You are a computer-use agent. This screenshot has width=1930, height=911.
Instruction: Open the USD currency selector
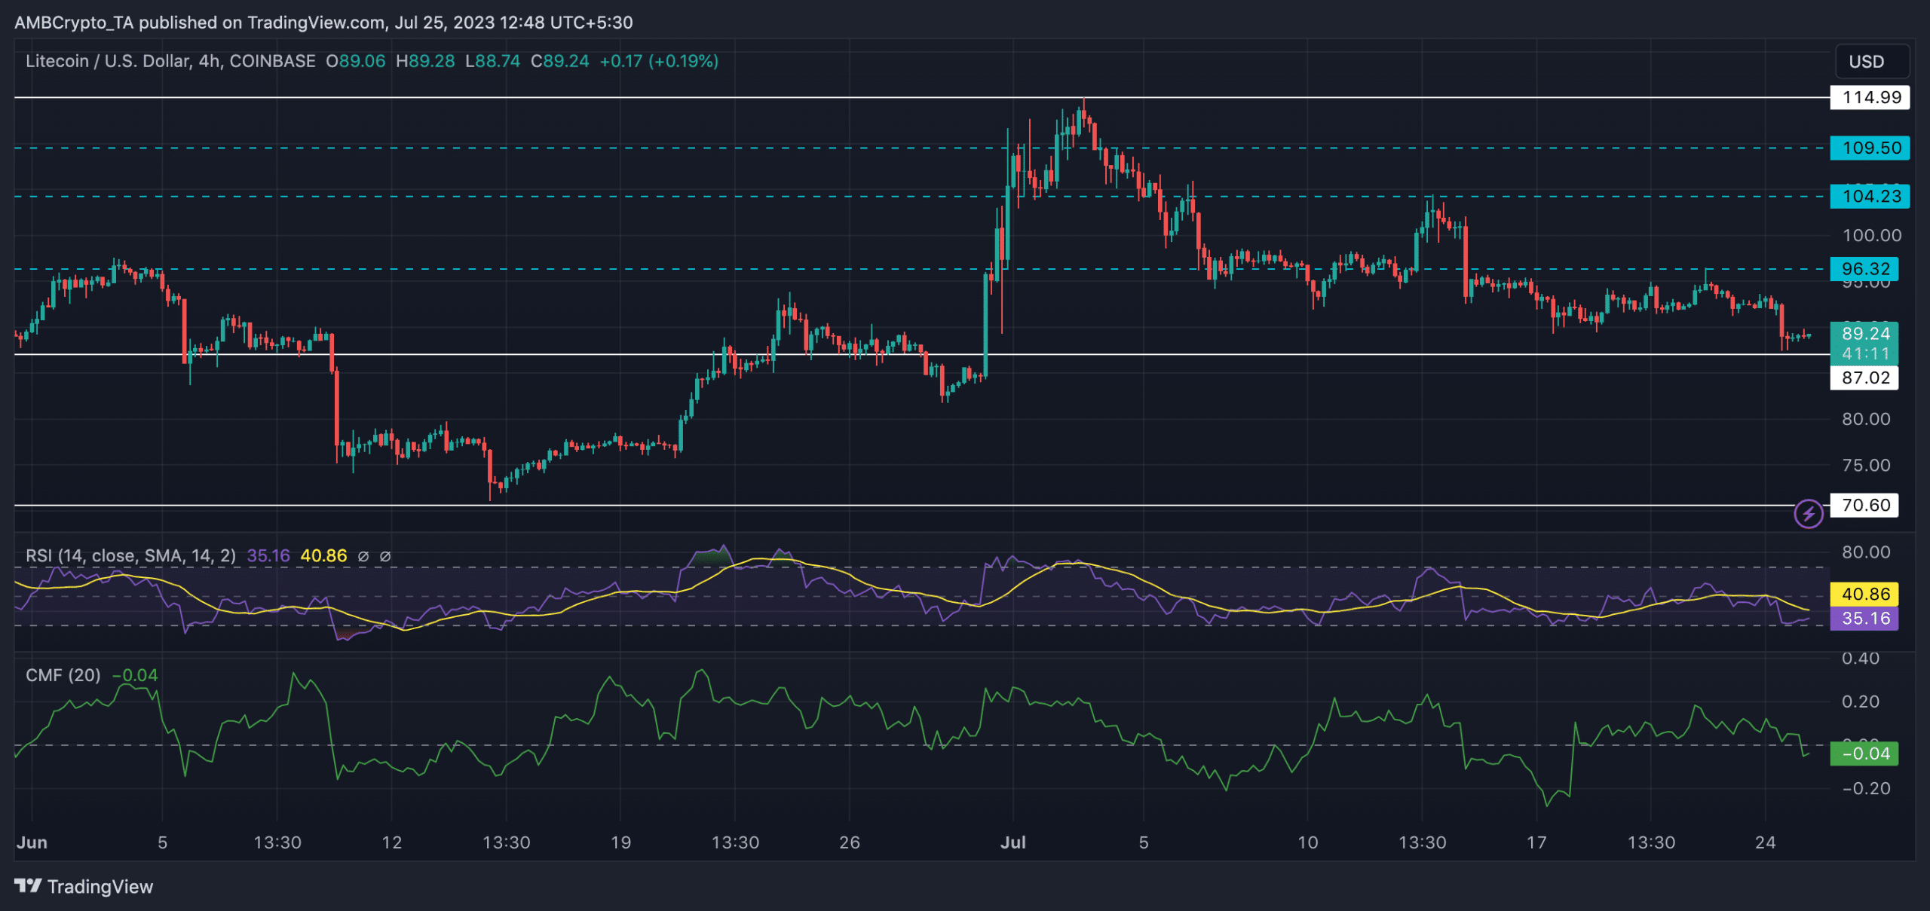click(x=1872, y=62)
